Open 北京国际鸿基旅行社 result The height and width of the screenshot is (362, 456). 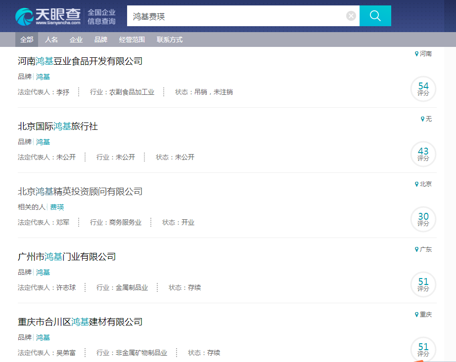tap(58, 126)
